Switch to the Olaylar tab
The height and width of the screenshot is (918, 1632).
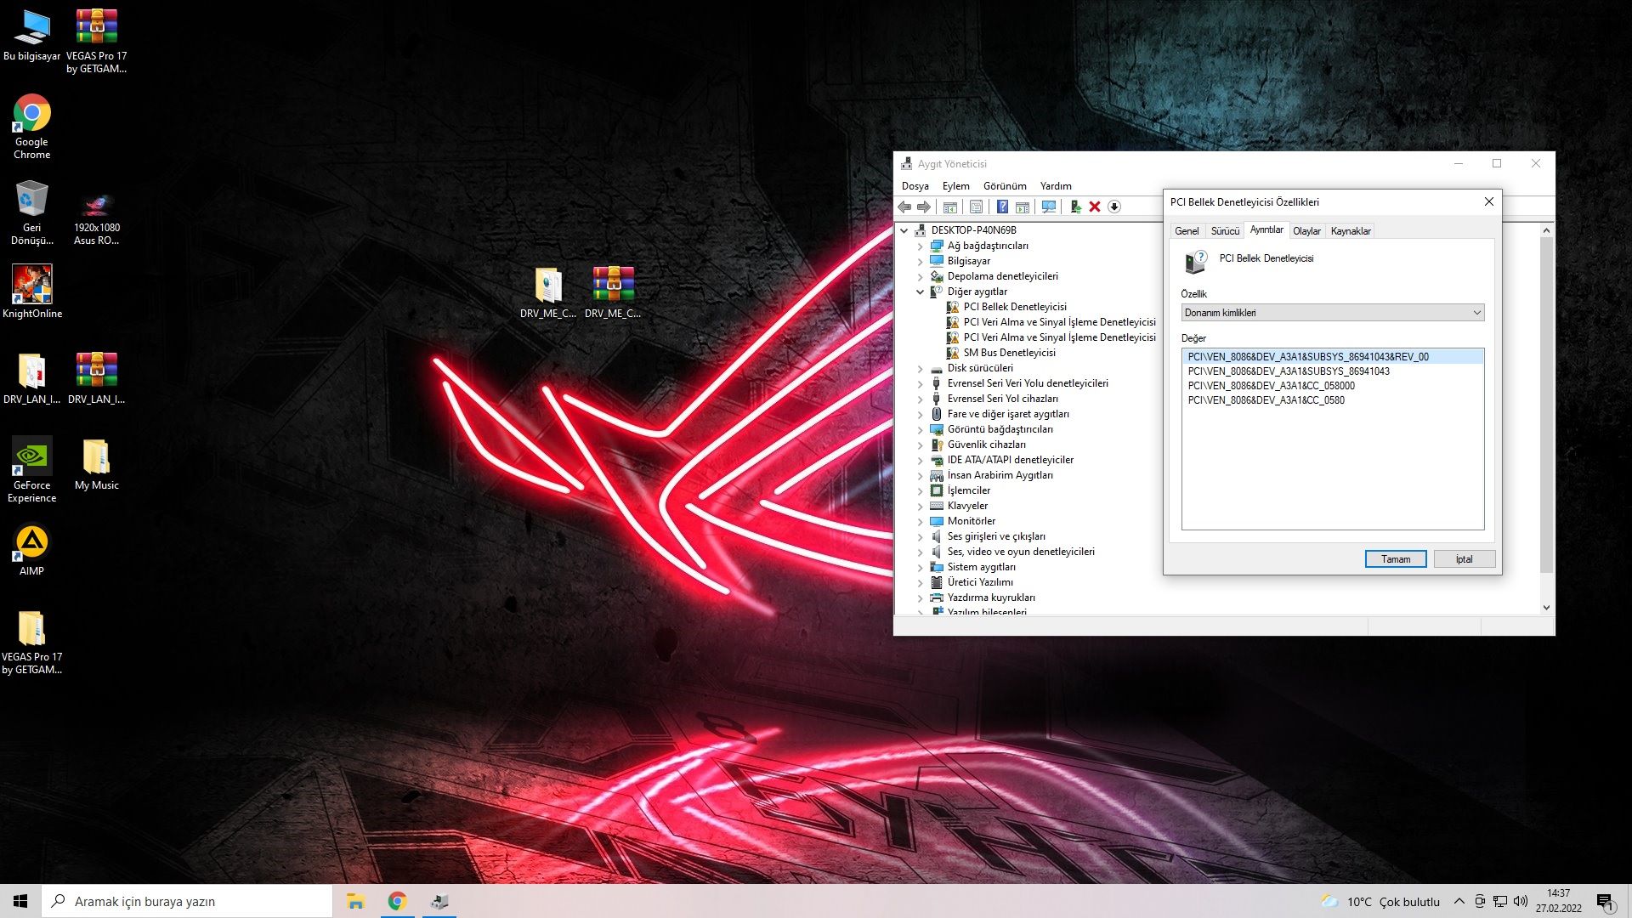point(1306,231)
